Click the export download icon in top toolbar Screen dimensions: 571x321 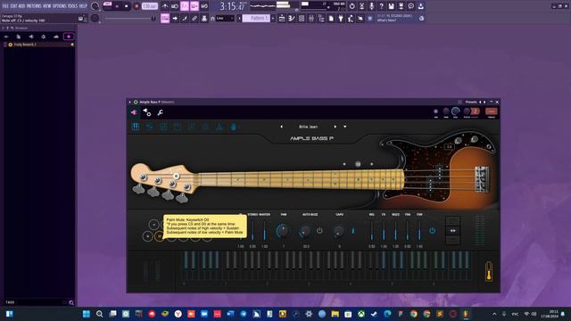pyautogui.click(x=420, y=6)
